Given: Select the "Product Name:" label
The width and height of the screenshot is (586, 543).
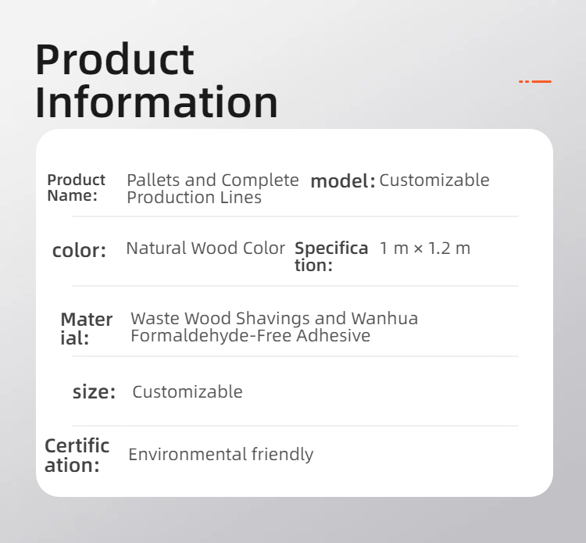Looking at the screenshot, I should coord(76,188).
